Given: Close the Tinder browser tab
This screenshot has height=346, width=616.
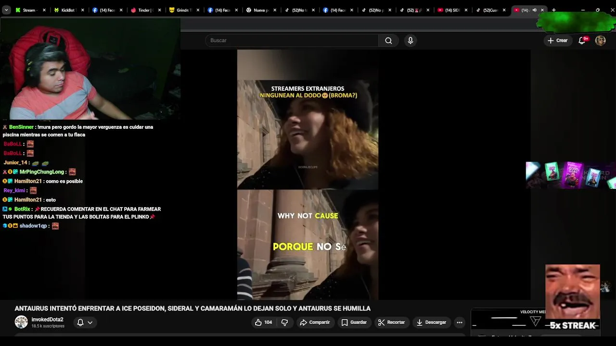Looking at the screenshot, I should (159, 10).
